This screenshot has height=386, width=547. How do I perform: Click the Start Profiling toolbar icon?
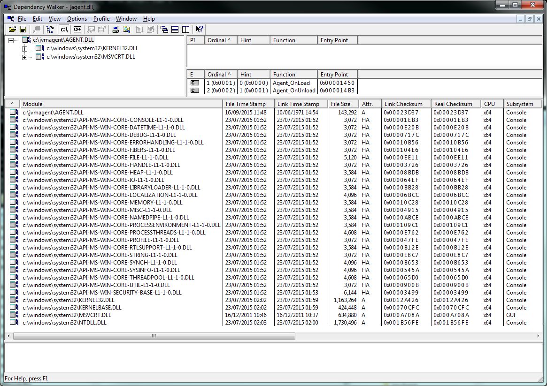[x=140, y=29]
